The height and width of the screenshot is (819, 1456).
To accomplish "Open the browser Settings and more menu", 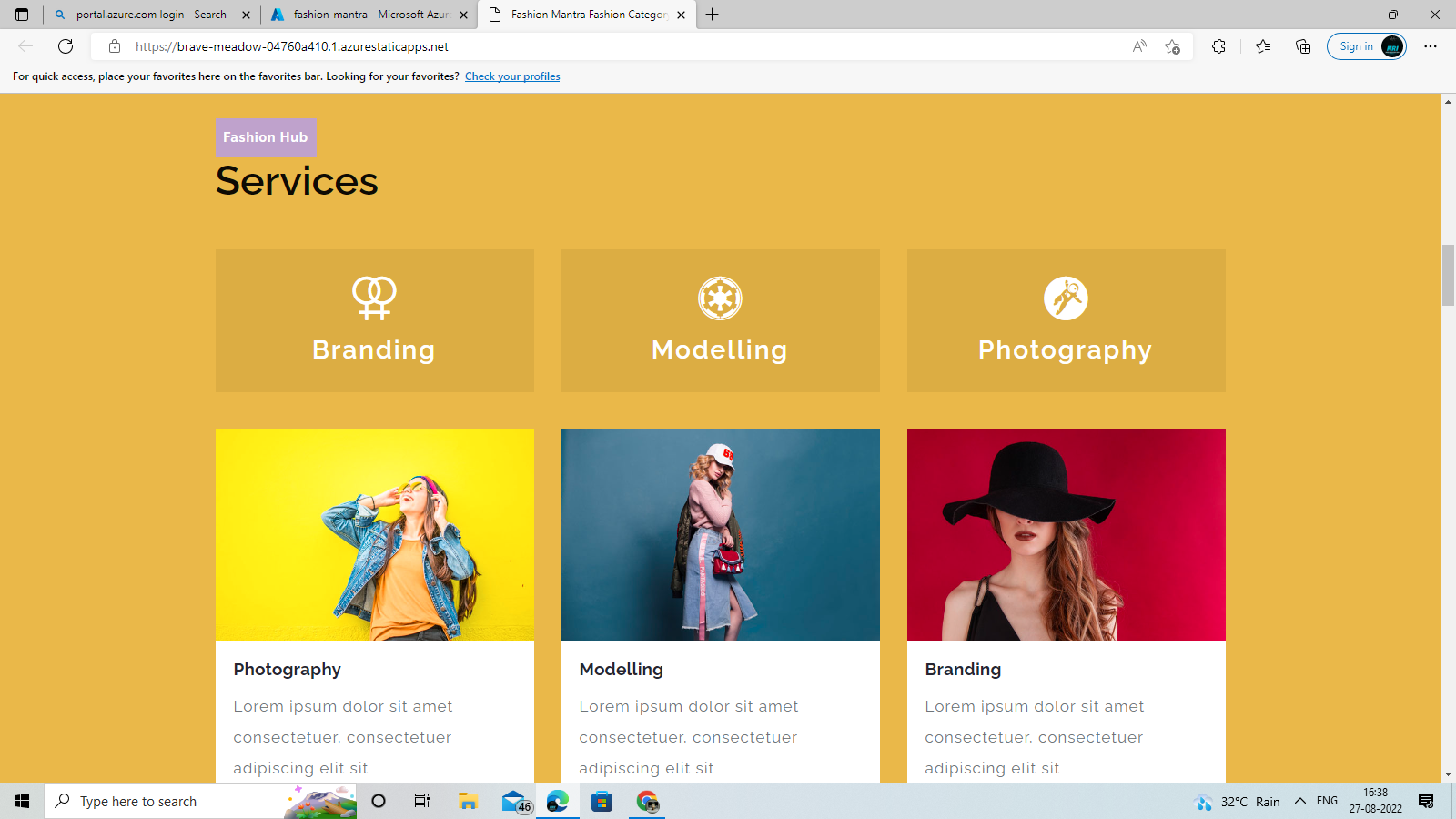I will pos(1431,46).
